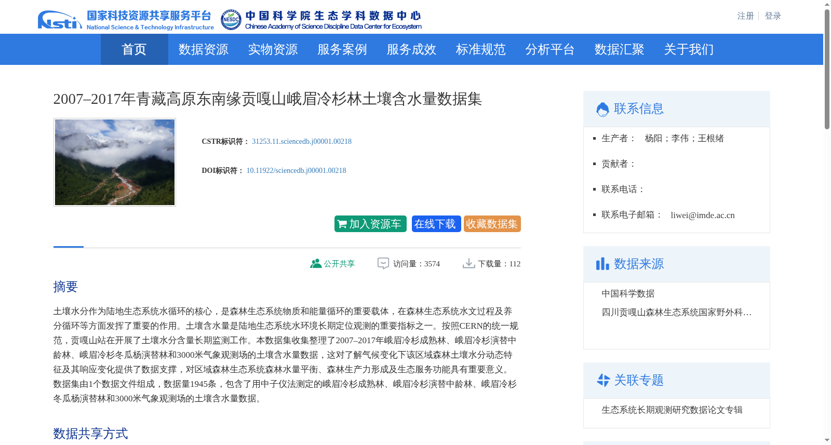Click the NSTI platform logo
Viewport: 831px width, 445px height.
[x=126, y=20]
